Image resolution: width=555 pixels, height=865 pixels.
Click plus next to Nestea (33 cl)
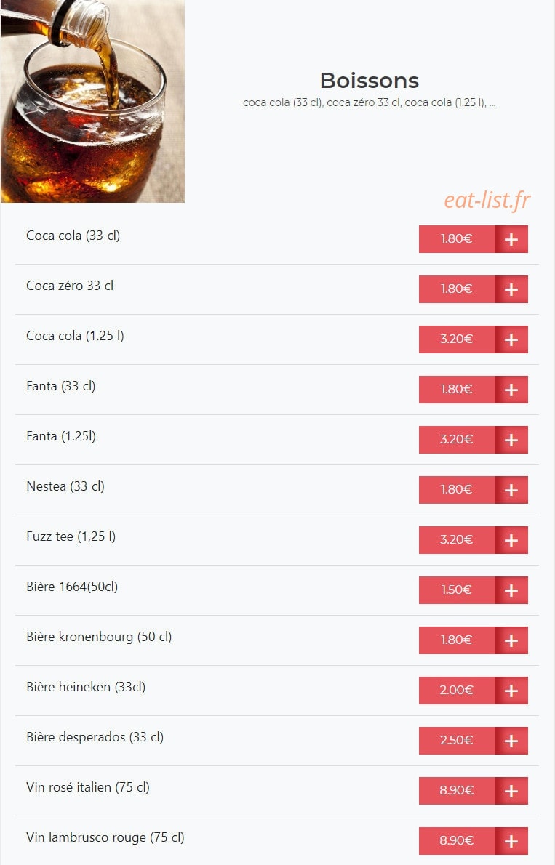511,490
